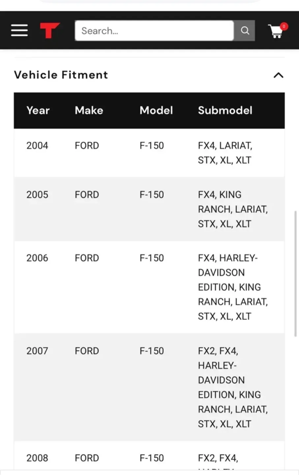
Task: Click the Submodel column header
Action: click(x=225, y=110)
